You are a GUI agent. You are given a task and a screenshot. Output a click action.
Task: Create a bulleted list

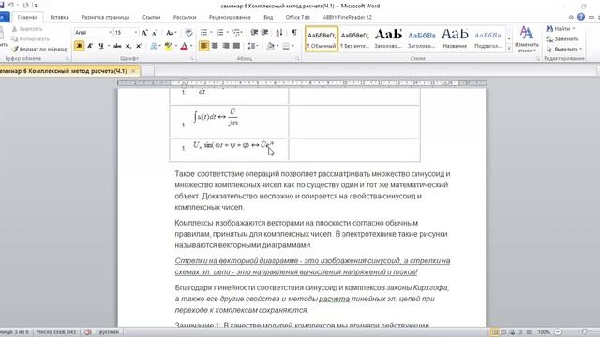coord(204,33)
